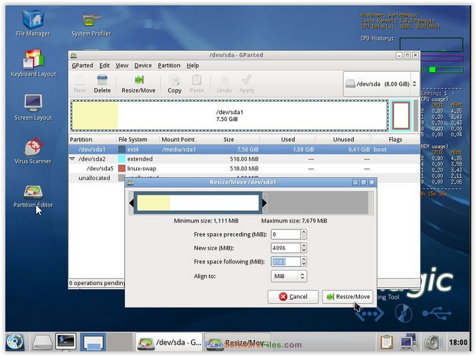Open Screen Layout desktop shortcut
Screen dimensions: 476x356
33,108
